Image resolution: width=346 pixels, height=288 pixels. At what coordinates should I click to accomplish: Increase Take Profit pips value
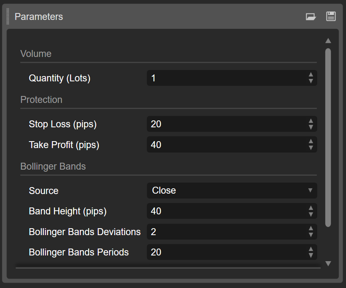[311, 142]
